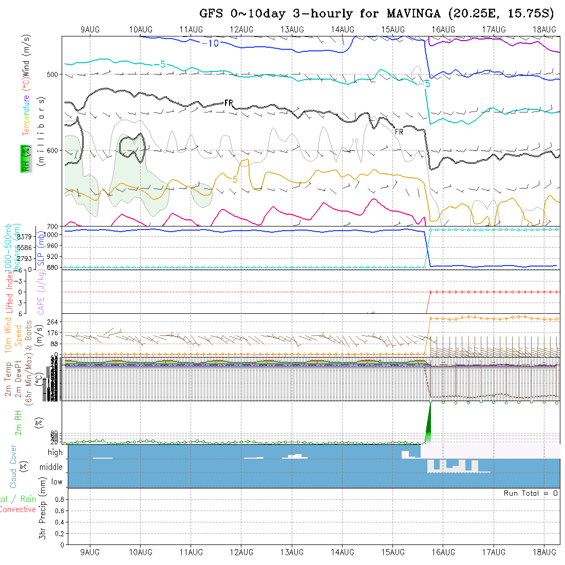Screen dimensions: 565x565
Task: Select the 176 wind speed tick label
Action: click(x=52, y=333)
